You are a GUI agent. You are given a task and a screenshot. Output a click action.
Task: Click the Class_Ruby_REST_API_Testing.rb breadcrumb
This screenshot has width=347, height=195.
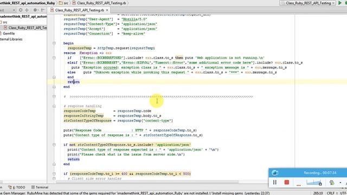(99, 3)
